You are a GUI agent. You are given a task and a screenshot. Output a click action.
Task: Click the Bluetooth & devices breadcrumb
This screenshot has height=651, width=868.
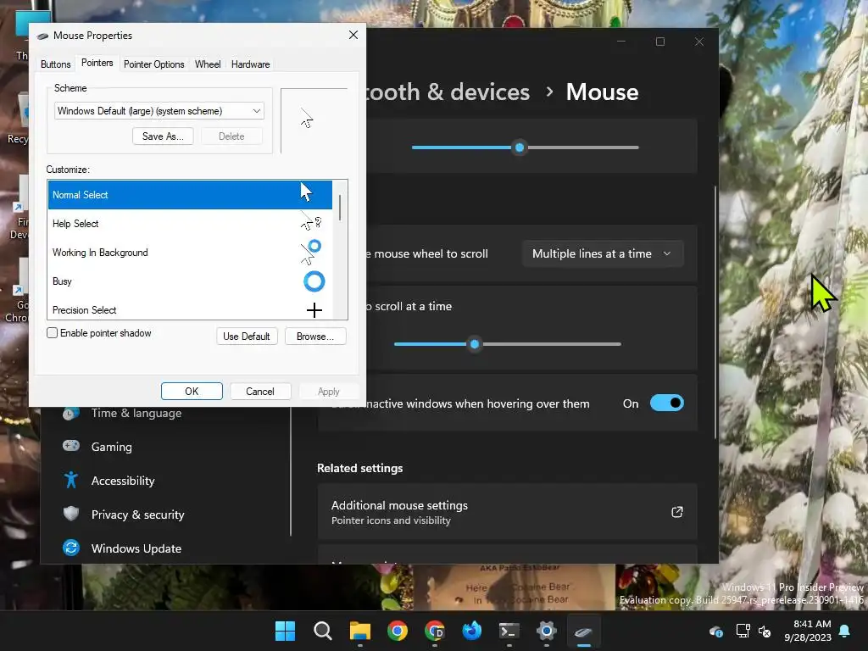pyautogui.click(x=448, y=92)
